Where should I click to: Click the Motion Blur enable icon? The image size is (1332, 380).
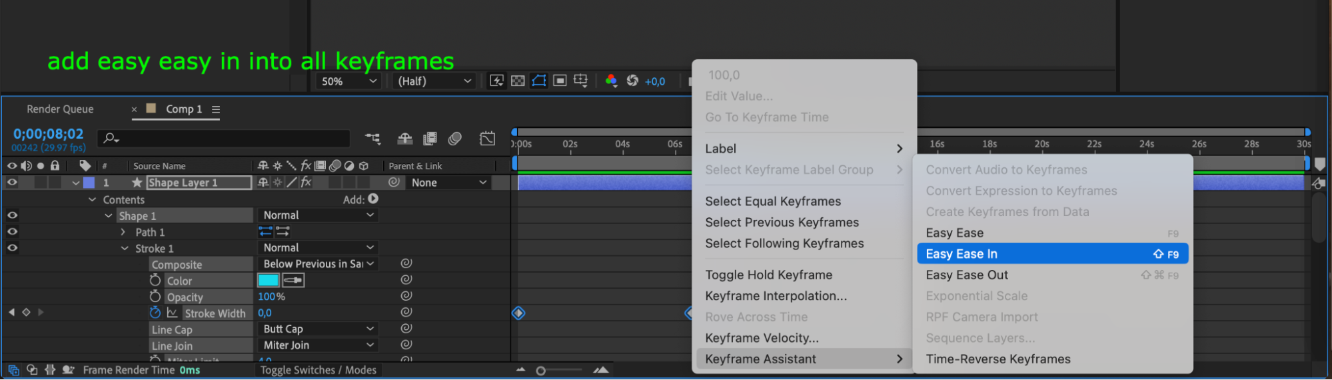(x=455, y=139)
